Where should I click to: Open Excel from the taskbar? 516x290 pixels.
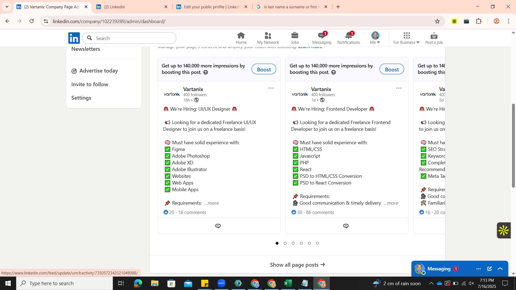pos(288,283)
